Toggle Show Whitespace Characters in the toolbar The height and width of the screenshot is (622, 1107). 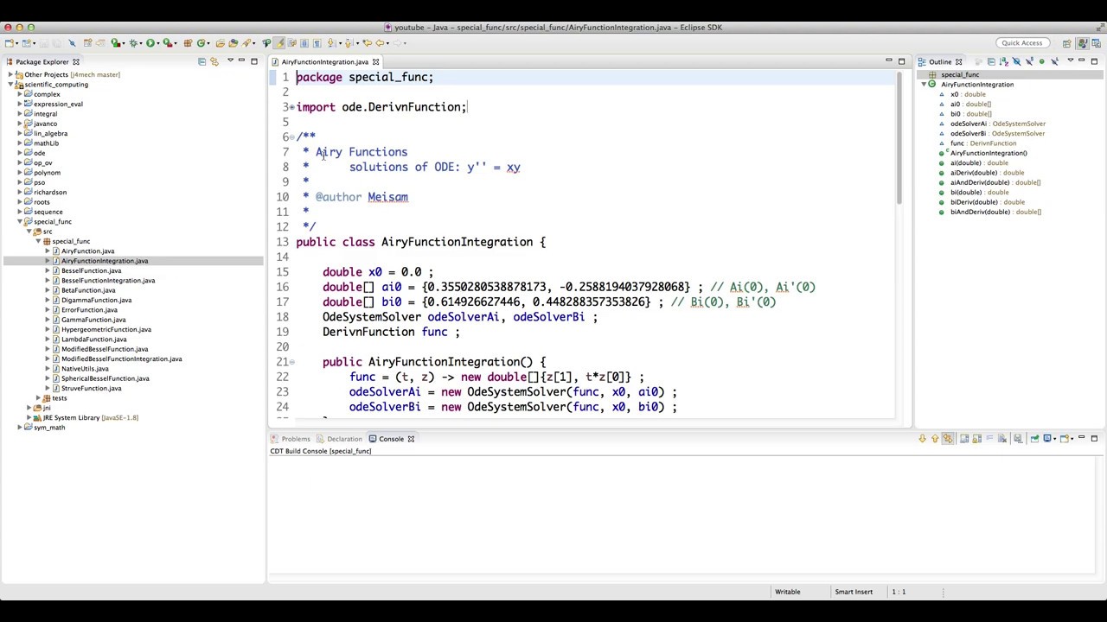coord(317,42)
